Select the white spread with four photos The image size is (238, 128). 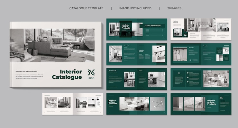pos(73,104)
